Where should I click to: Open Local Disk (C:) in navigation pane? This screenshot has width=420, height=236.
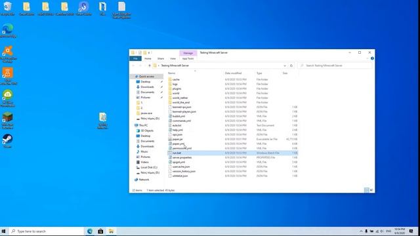(x=149, y=167)
